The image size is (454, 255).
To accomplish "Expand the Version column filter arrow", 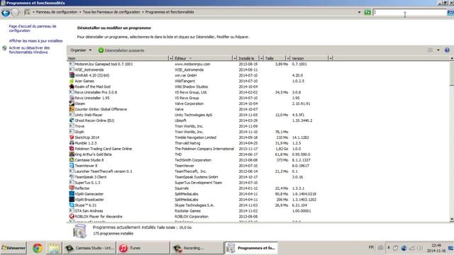I will point(331,58).
